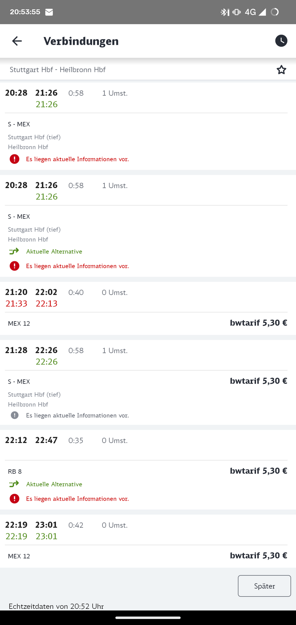
Task: Select bwtarif 5,30 € price for 21:28 connection
Action: click(x=258, y=381)
